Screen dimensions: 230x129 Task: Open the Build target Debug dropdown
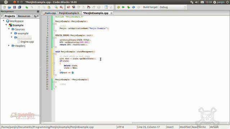pyautogui.click(x=172, y=7)
